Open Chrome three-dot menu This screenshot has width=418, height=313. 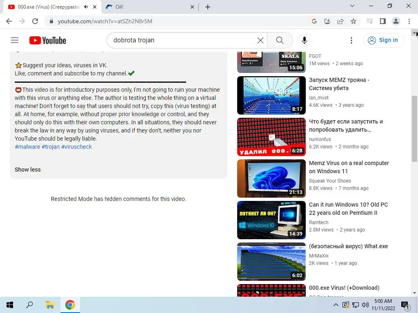point(409,21)
